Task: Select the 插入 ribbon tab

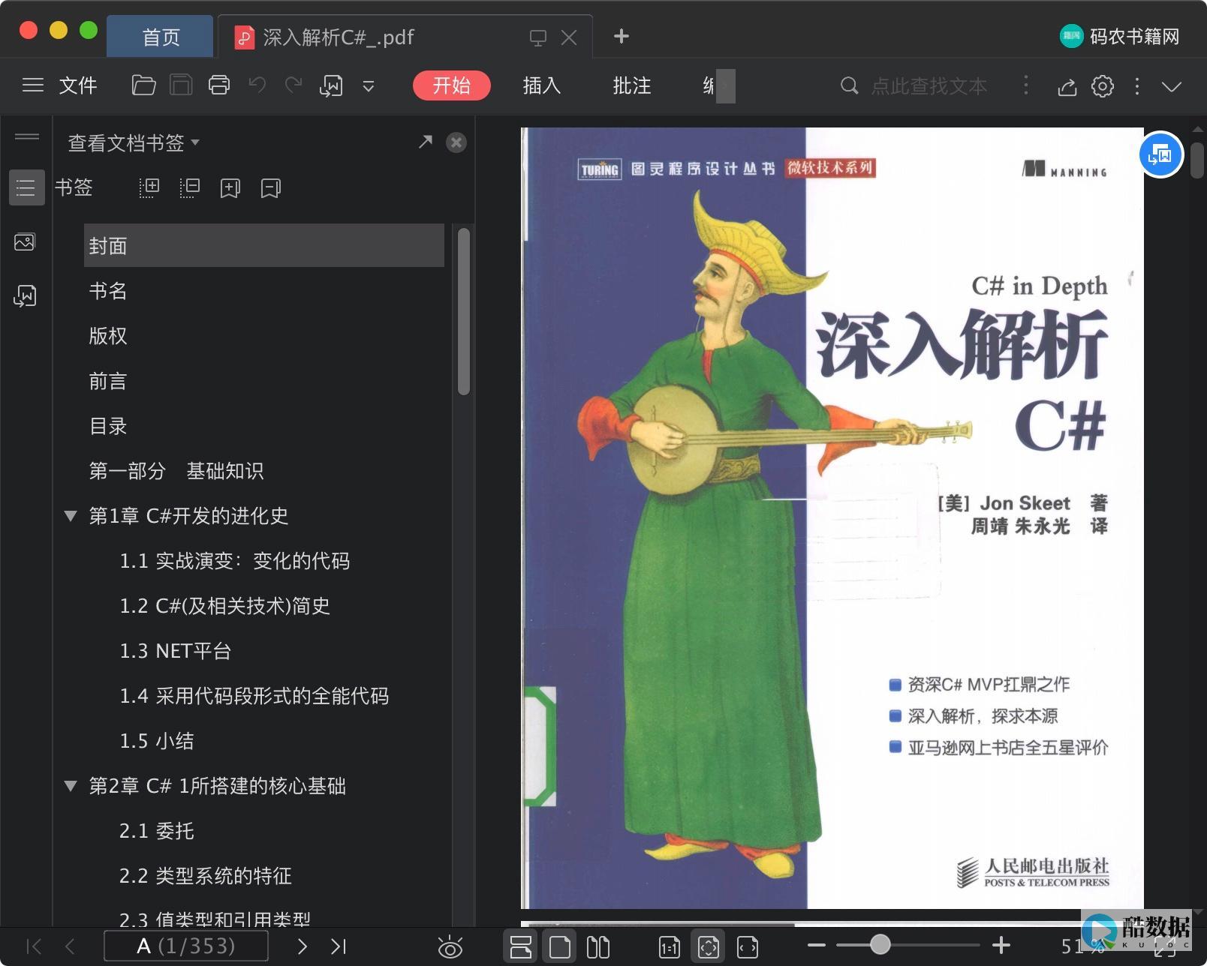Action: (x=541, y=85)
